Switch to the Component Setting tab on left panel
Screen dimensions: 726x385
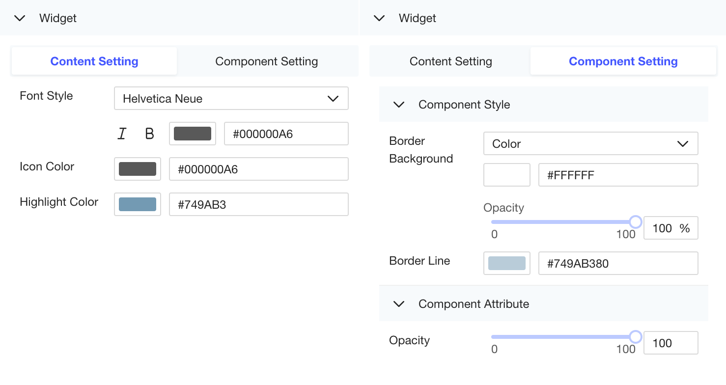(267, 61)
